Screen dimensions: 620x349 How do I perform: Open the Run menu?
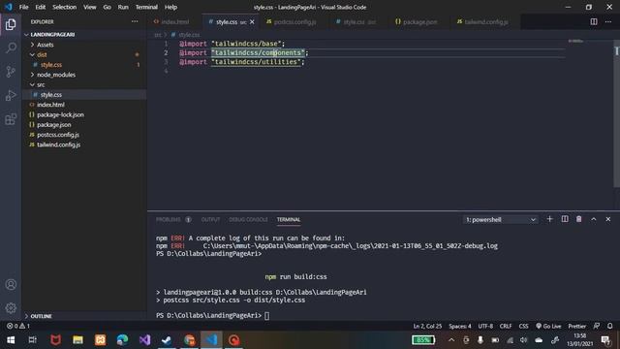[x=123, y=7]
